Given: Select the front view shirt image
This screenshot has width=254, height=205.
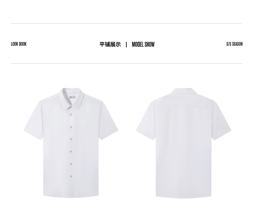Looking at the screenshot, I should (x=71, y=143).
